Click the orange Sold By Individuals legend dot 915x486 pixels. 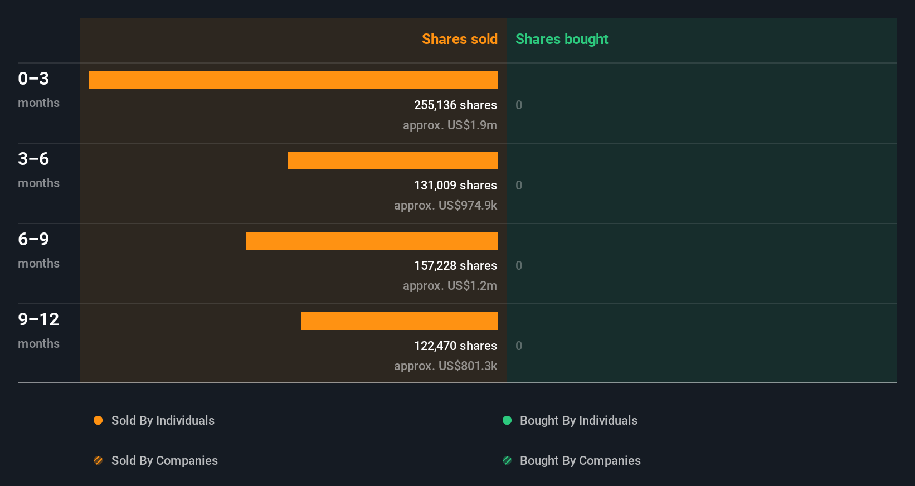point(98,420)
